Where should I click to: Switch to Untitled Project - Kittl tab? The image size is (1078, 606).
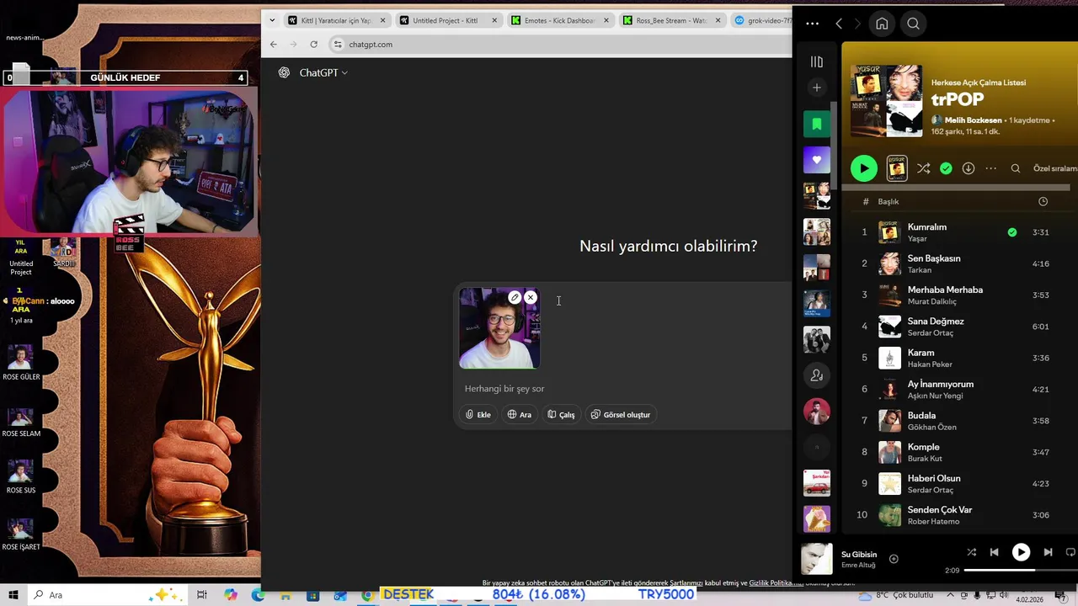click(447, 20)
